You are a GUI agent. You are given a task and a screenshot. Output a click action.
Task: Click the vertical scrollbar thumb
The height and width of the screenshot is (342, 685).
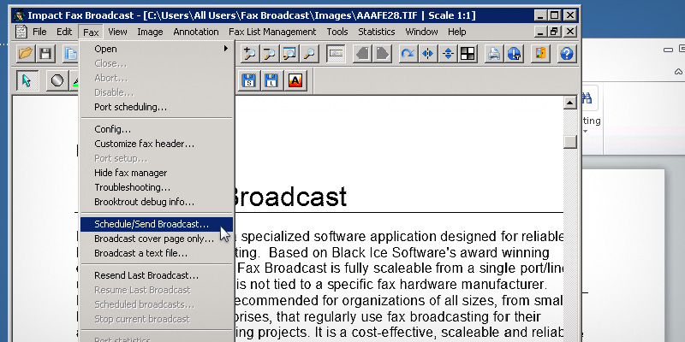pos(569,142)
